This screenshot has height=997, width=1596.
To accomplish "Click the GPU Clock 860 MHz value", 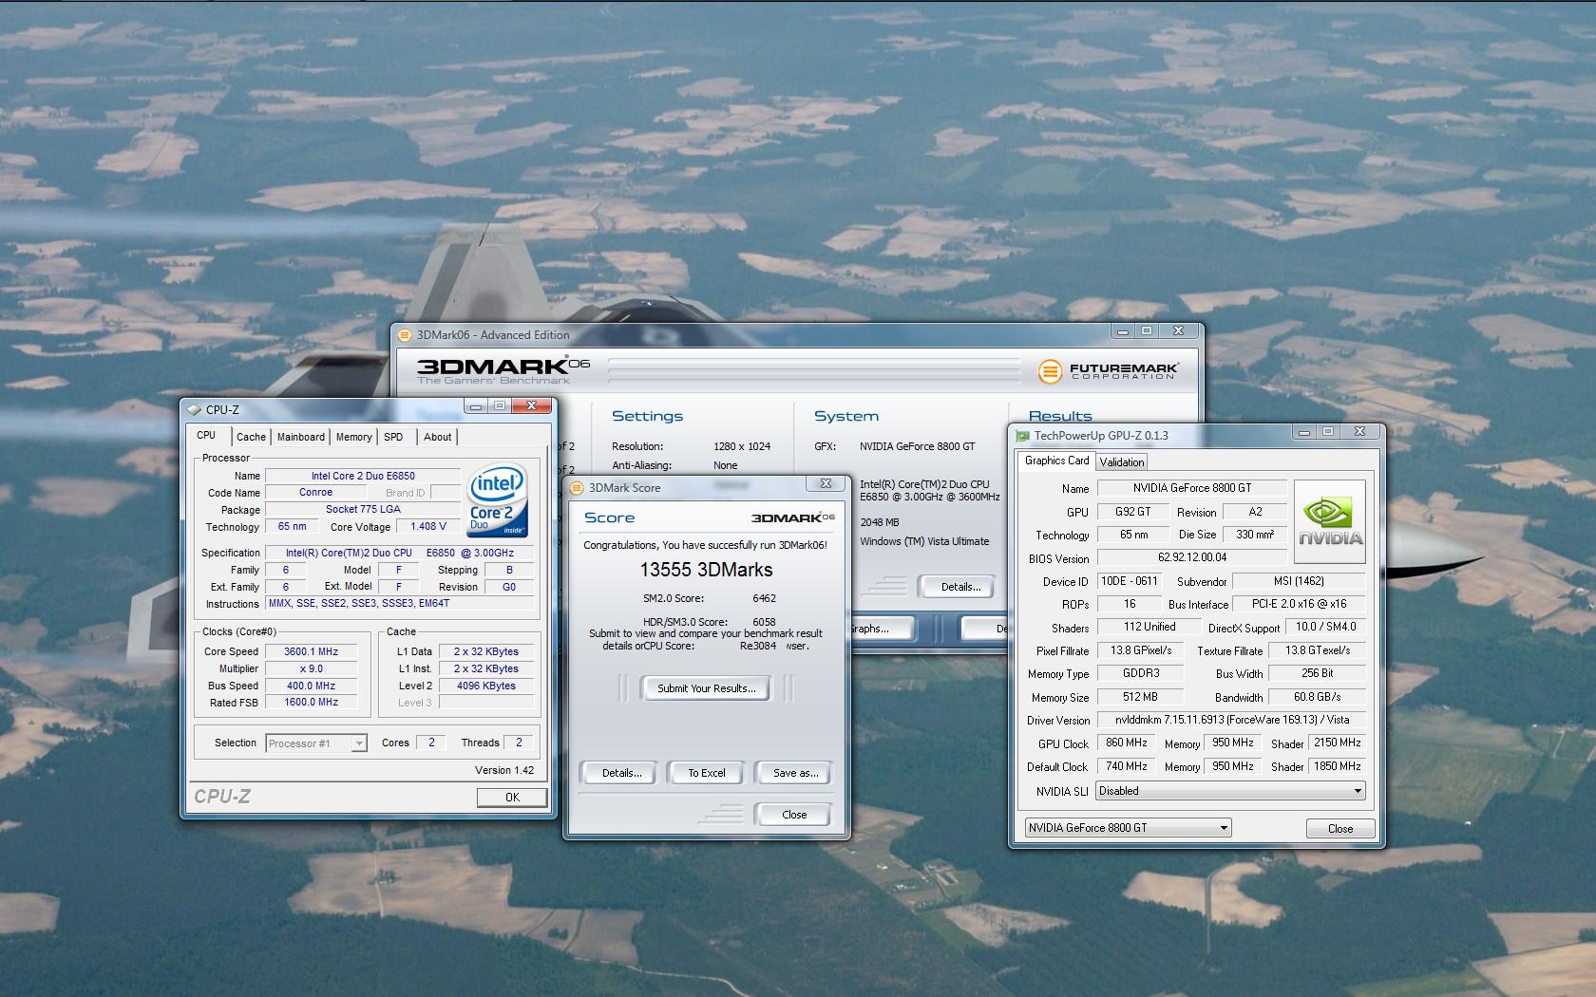I will pyautogui.click(x=1126, y=743).
